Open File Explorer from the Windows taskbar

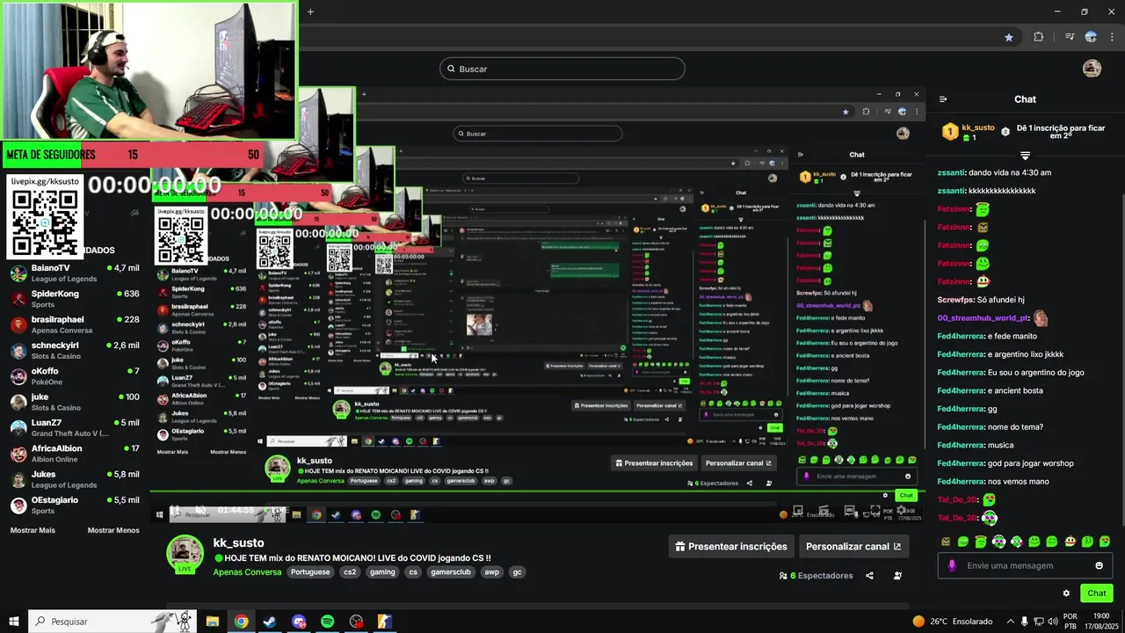(x=213, y=622)
